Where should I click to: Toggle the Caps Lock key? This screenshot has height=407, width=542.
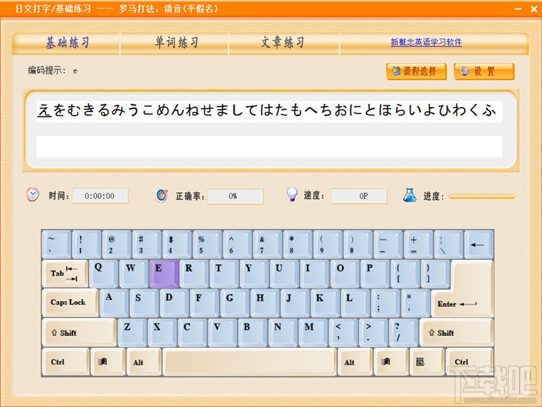[70, 303]
